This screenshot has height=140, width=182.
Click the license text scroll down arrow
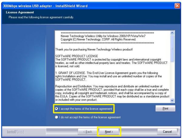pyautogui.click(x=172, y=100)
